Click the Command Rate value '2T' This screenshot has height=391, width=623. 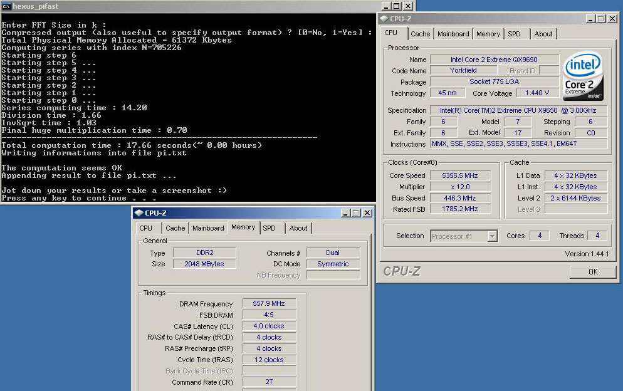[x=269, y=382]
